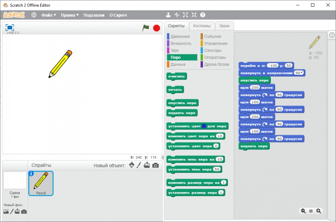The image size is (336, 222).
Task: Open the Pencil sprite info button
Action: (x=31, y=174)
